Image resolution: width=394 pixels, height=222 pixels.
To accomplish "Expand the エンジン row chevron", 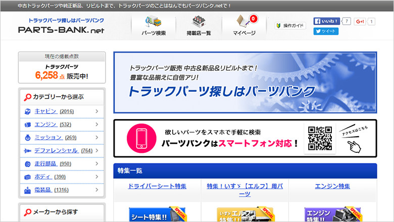I will 97,124.
